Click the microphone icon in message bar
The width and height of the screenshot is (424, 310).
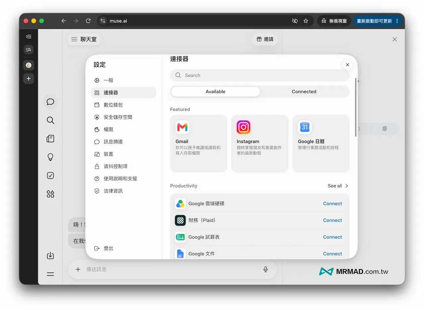(x=266, y=269)
